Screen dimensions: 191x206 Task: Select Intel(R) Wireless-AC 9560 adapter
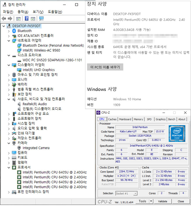tap(41, 51)
